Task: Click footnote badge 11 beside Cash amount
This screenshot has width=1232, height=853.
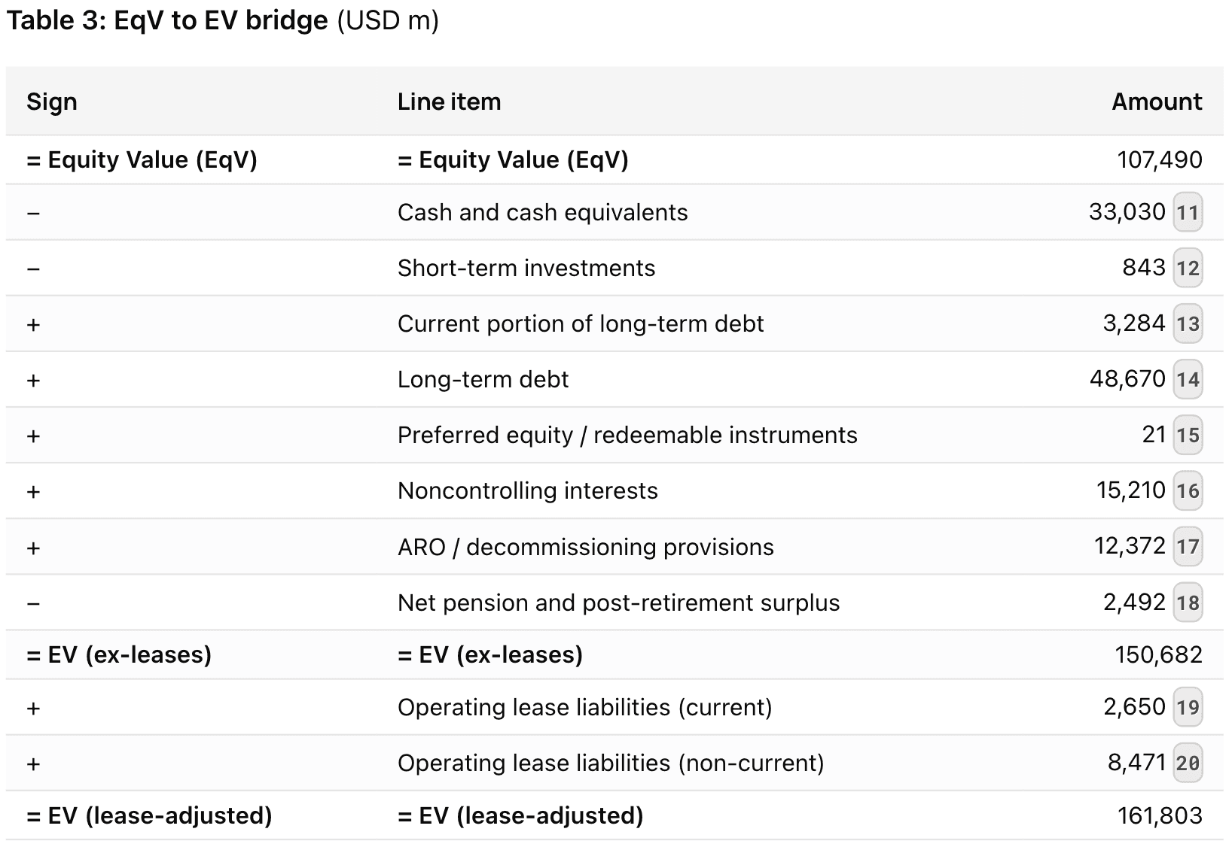Action: point(1188,213)
